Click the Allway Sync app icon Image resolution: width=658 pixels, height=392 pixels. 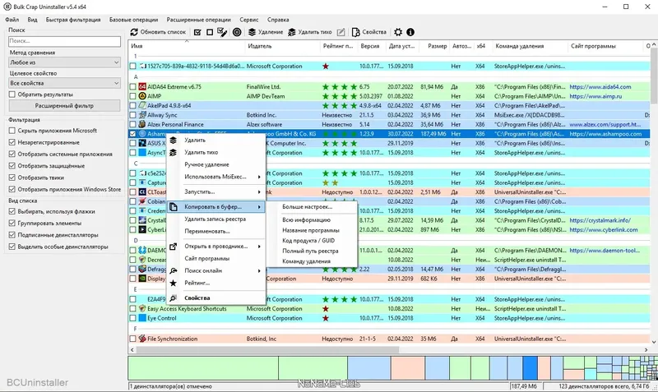142,115
